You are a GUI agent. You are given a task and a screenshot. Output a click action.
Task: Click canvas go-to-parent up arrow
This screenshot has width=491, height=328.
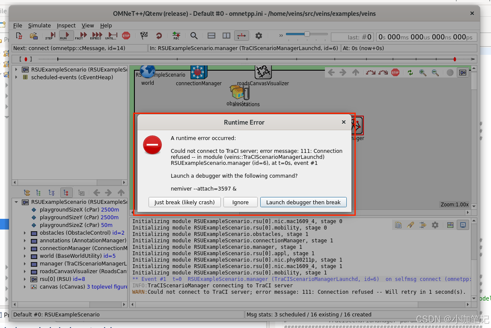pos(355,73)
